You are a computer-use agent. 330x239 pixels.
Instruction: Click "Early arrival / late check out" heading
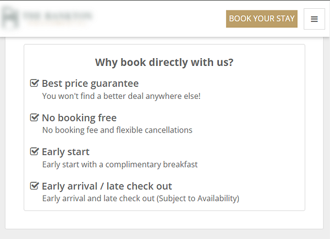pos(107,186)
